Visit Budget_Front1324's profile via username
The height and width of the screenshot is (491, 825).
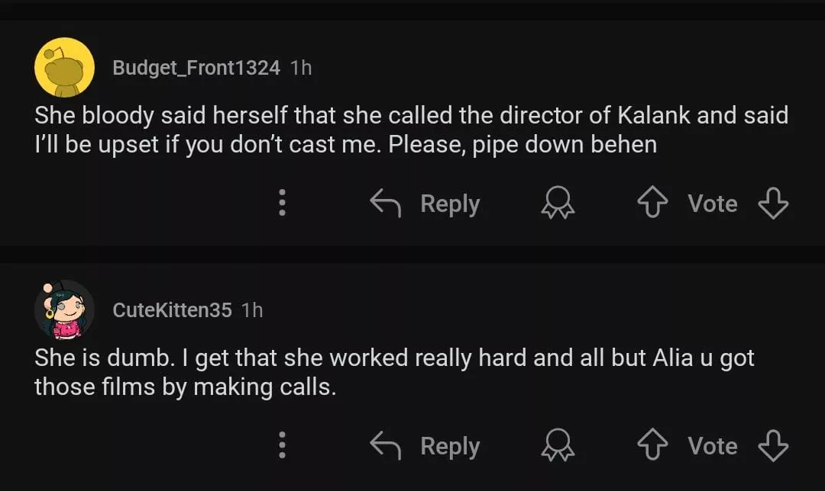coord(196,68)
